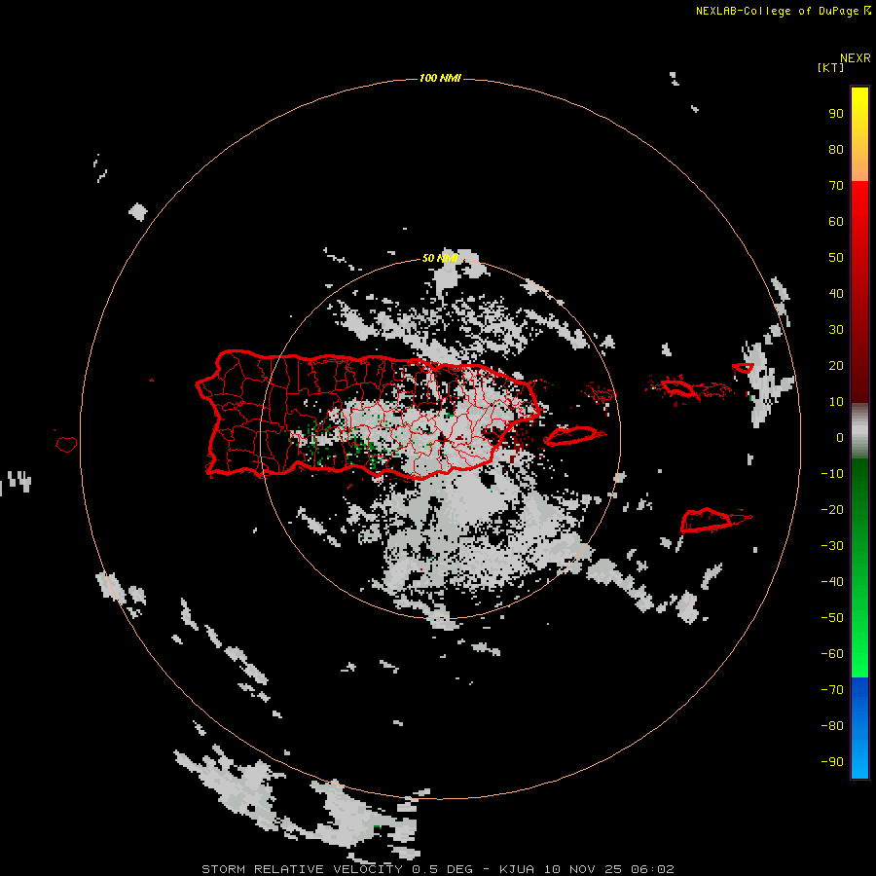876x876 pixels.
Task: Click the 20 value on the velocity scale
Action: pos(836,365)
